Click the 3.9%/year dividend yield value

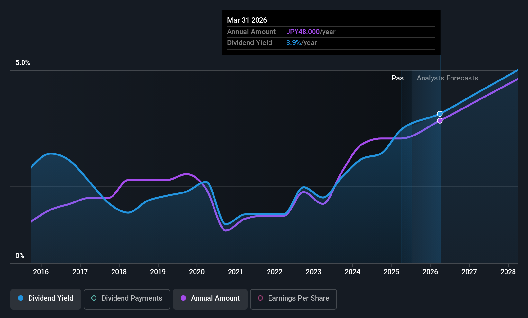tap(301, 43)
